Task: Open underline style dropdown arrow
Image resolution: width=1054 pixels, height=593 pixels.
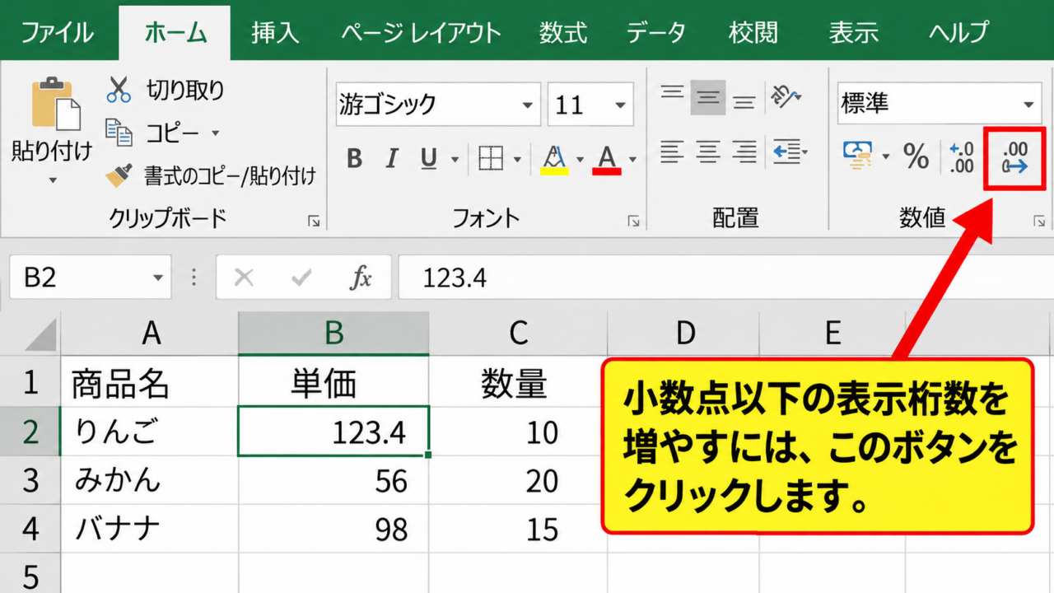Action: pos(455,159)
